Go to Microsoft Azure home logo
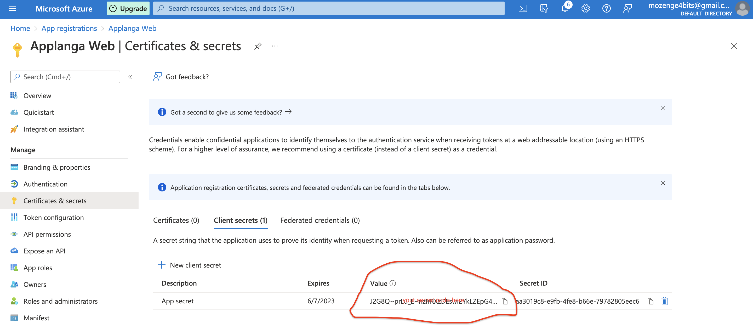Screen dimensions: 753x329 pos(64,8)
